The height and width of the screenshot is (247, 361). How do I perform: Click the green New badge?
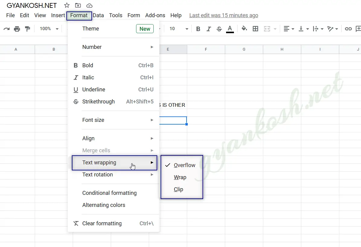click(x=145, y=29)
